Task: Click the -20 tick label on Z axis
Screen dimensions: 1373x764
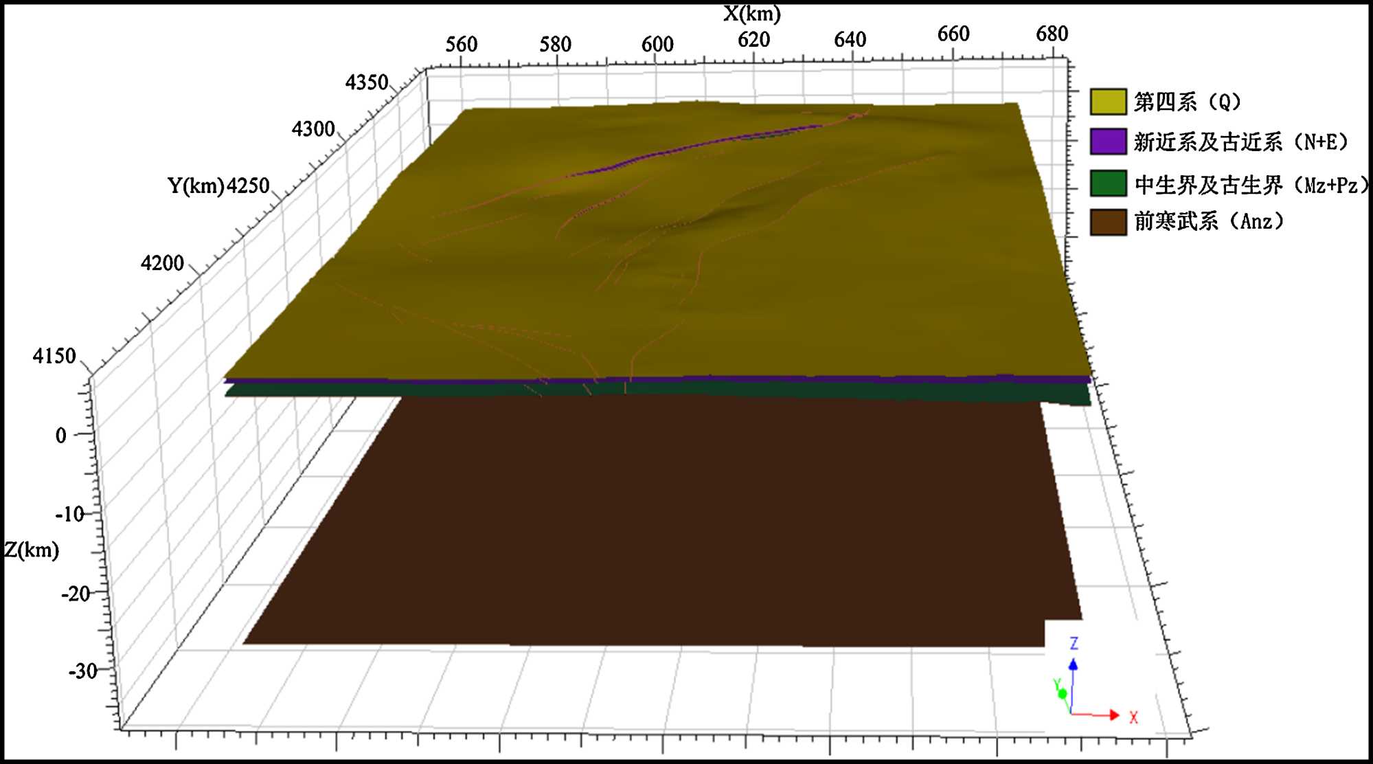Action: (x=76, y=594)
